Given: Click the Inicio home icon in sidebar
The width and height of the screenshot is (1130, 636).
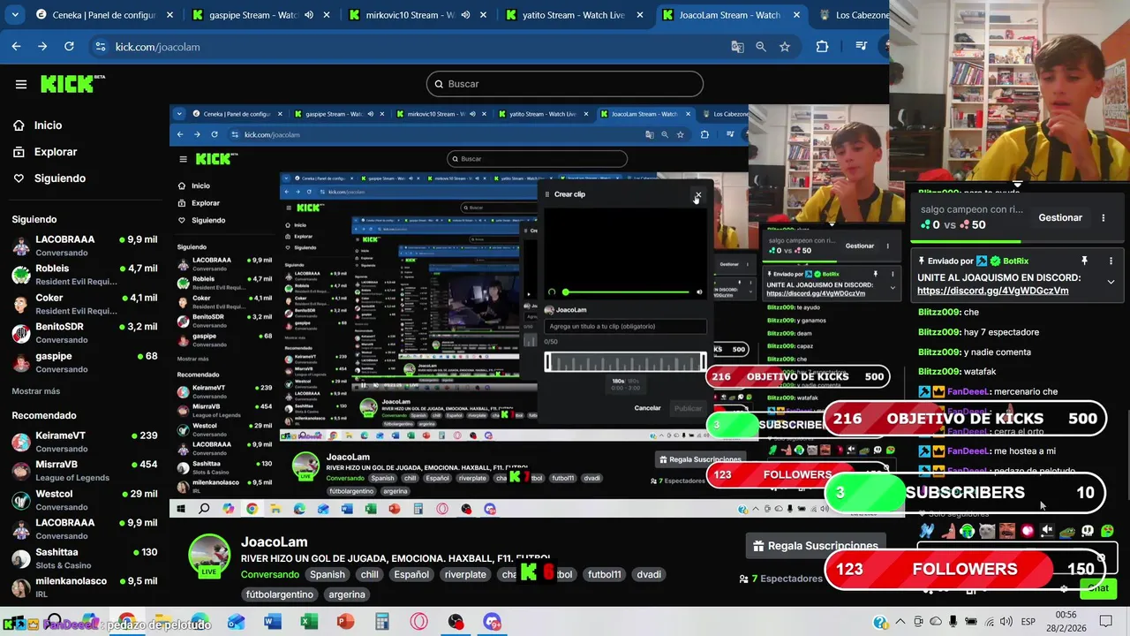Looking at the screenshot, I should (x=19, y=125).
